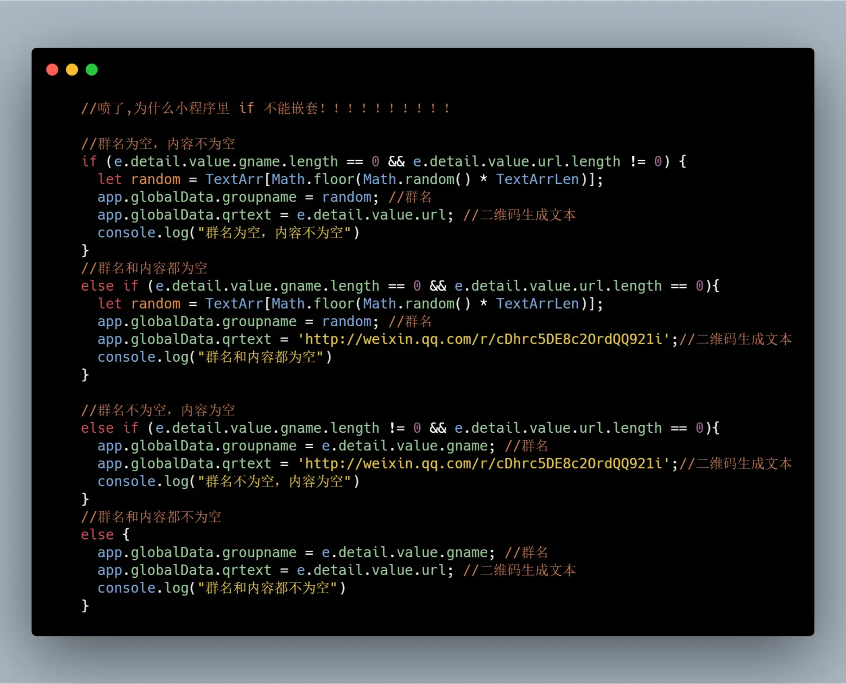Click the first if condition line with != 0

pyautogui.click(x=384, y=161)
